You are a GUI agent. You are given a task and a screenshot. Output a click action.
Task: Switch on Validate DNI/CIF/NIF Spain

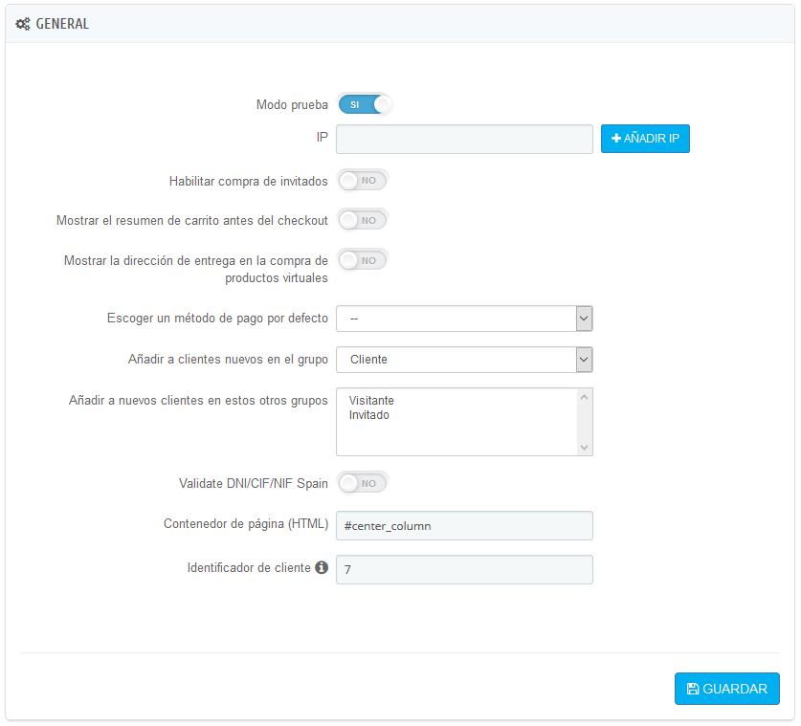[363, 483]
